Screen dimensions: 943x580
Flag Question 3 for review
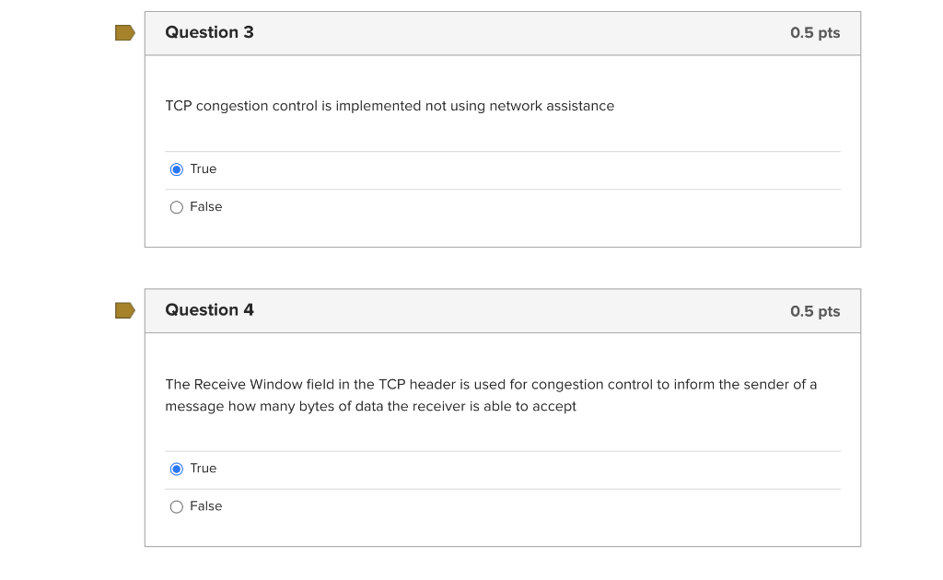pyautogui.click(x=124, y=33)
